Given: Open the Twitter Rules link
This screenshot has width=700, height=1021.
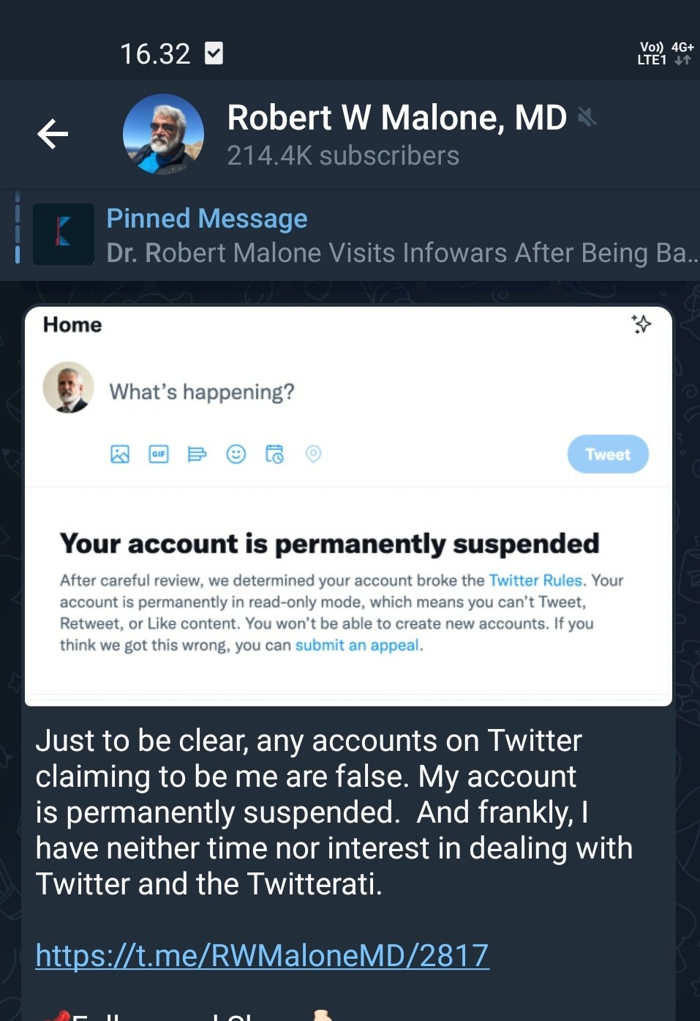Looking at the screenshot, I should pyautogui.click(x=535, y=580).
